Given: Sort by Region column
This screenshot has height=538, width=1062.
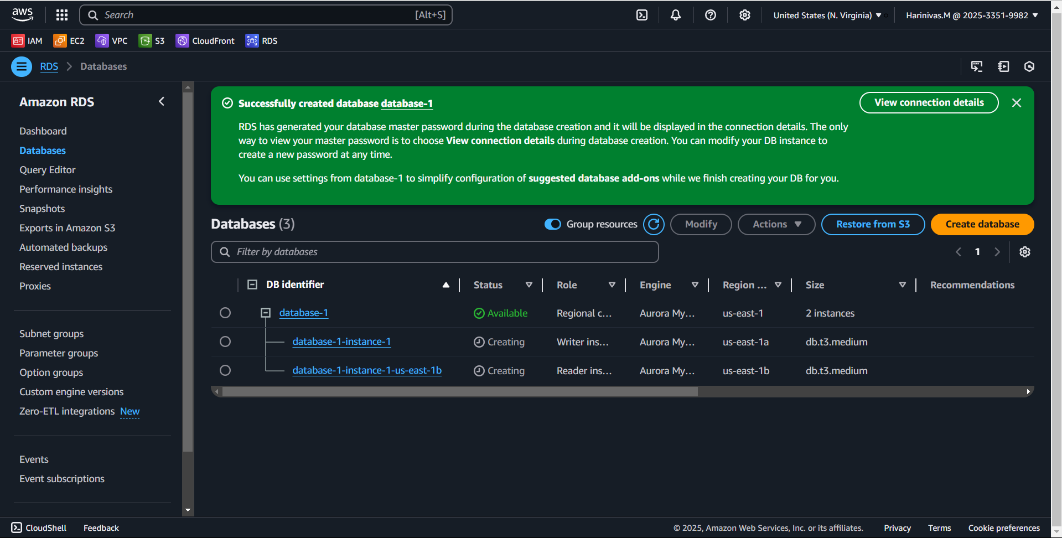Looking at the screenshot, I should click(778, 285).
